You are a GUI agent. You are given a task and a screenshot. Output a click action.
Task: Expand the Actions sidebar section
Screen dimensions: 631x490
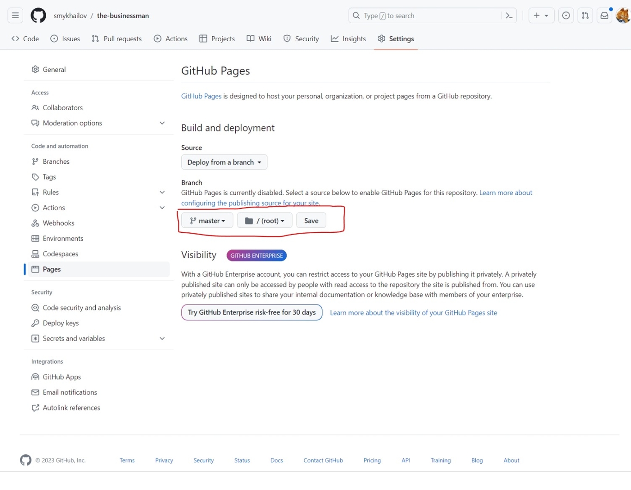(x=98, y=208)
